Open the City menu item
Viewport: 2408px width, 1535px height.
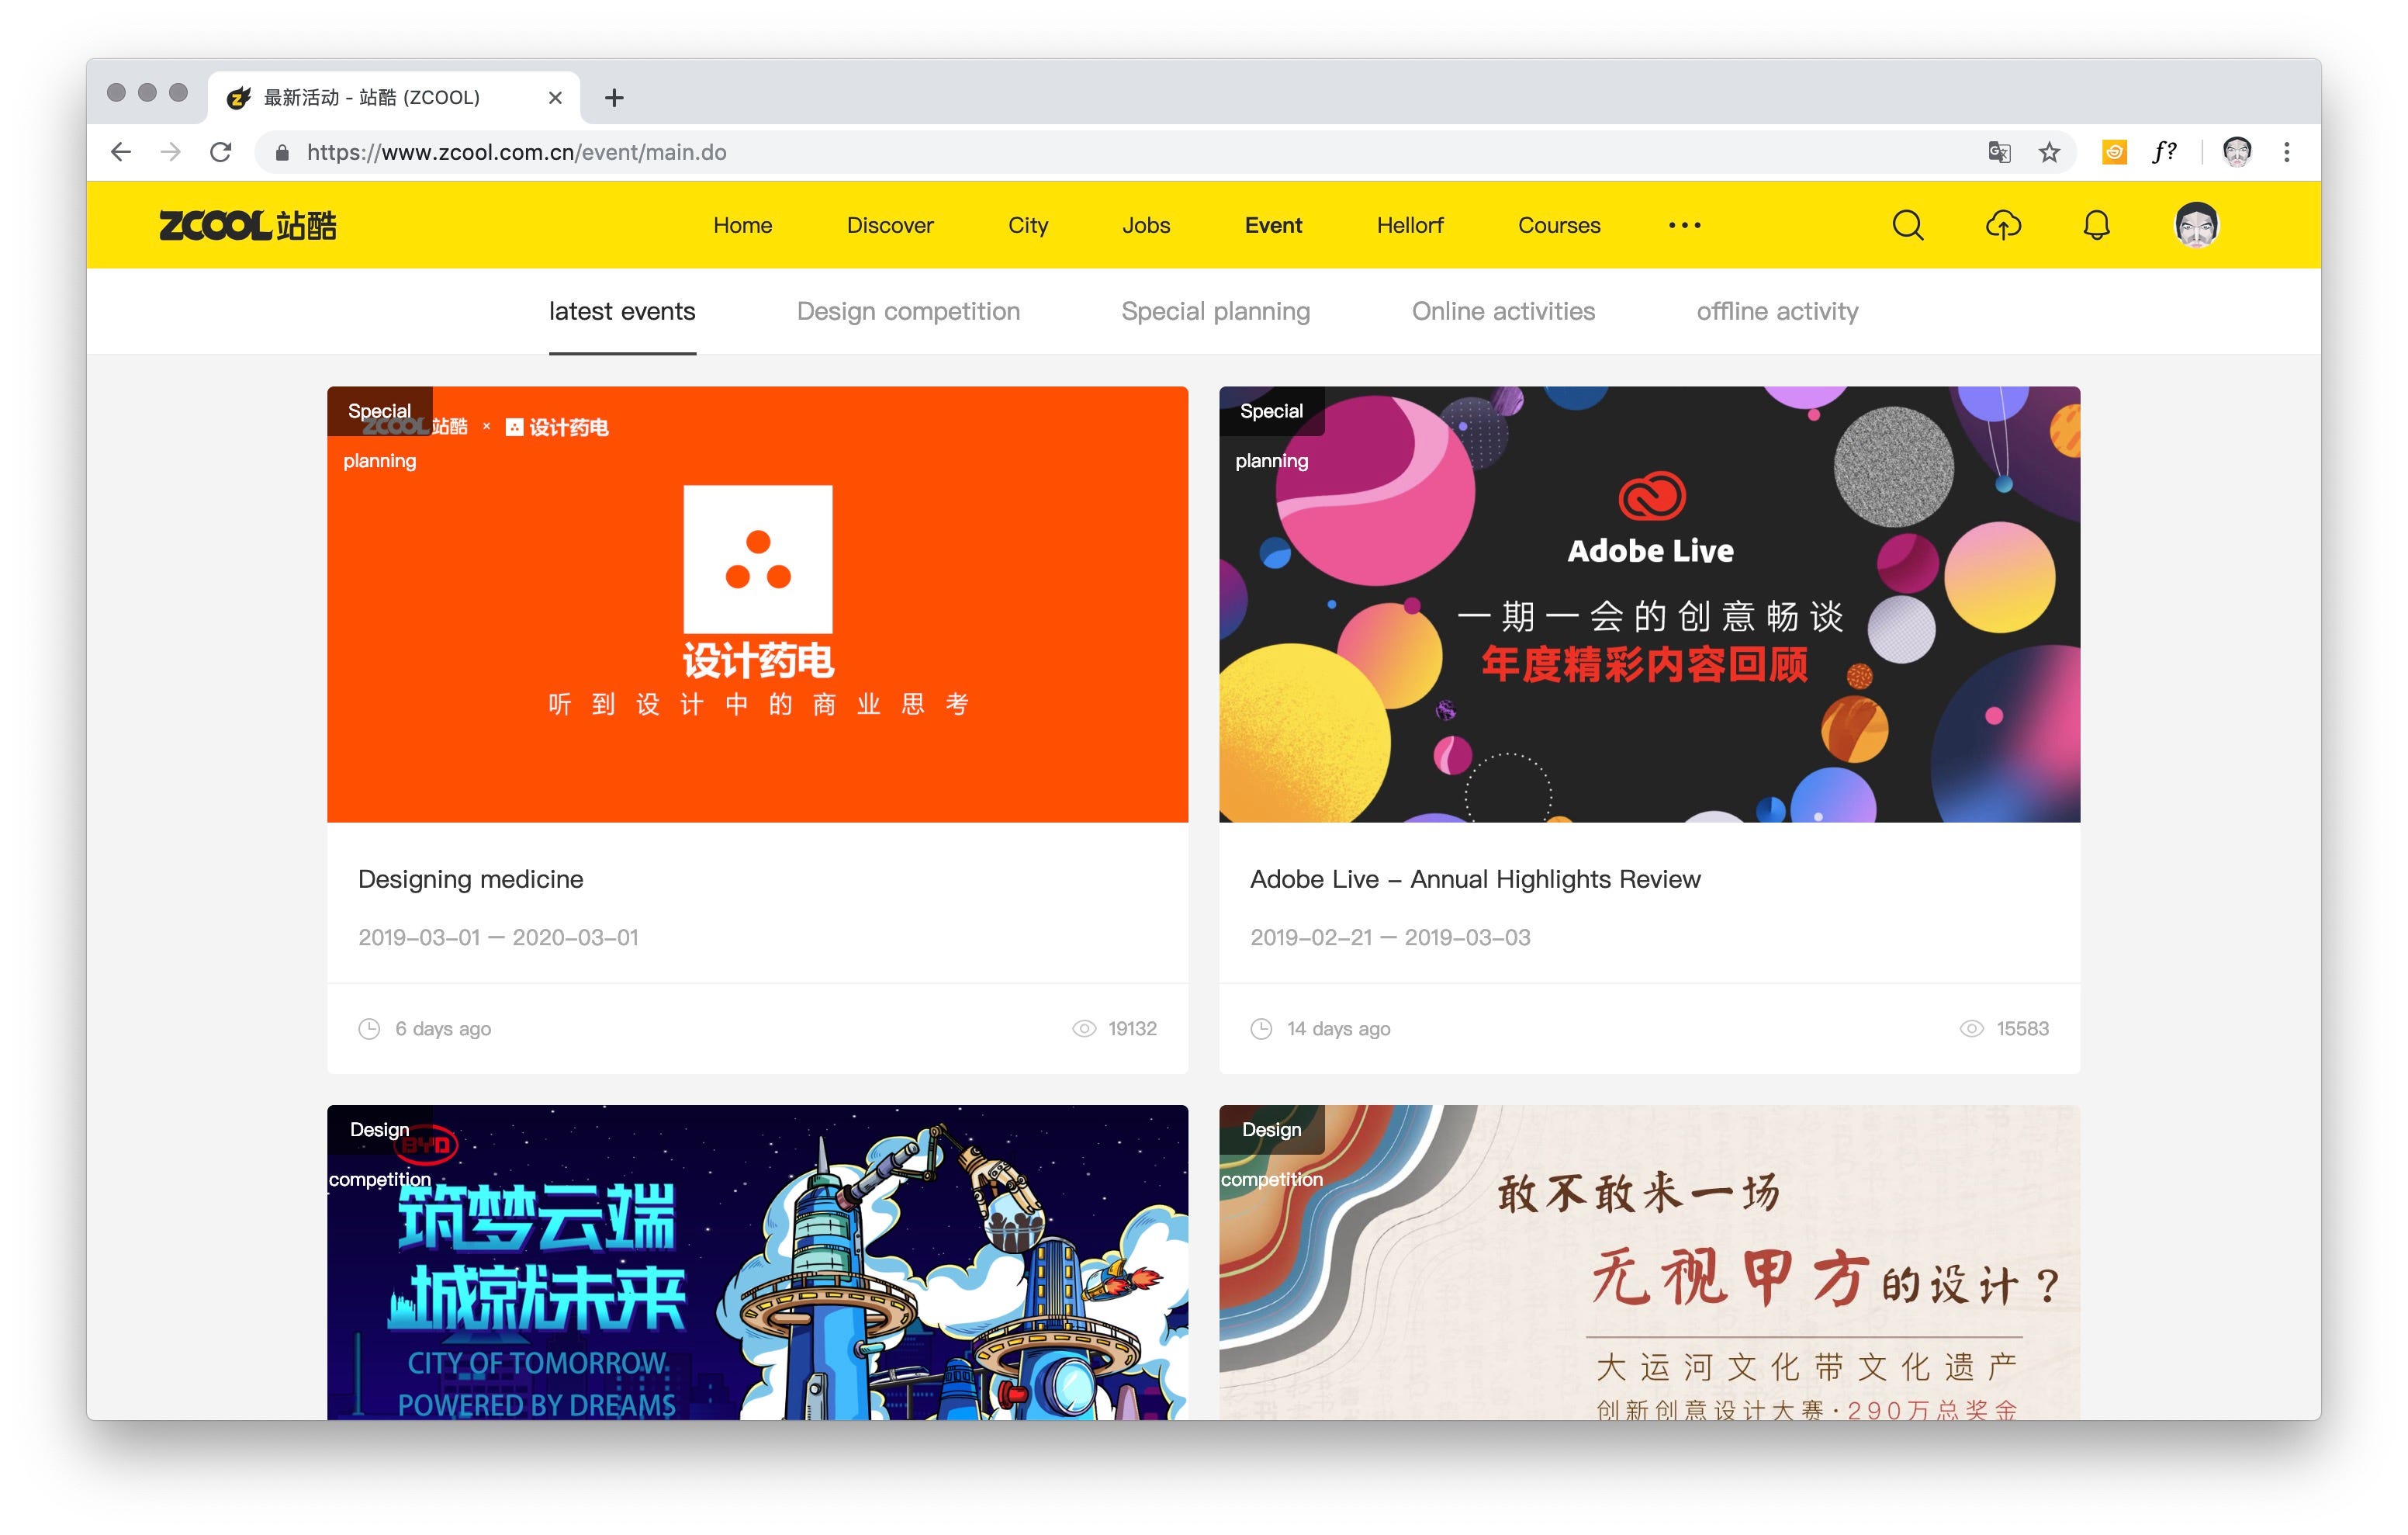(x=1028, y=225)
